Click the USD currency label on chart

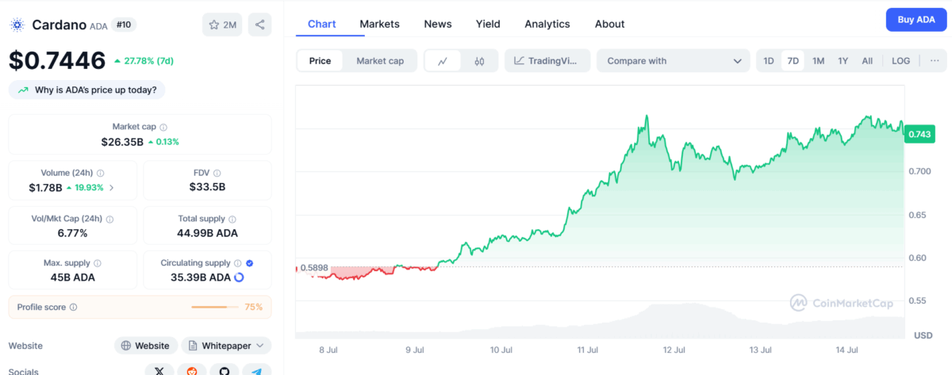pyautogui.click(x=923, y=335)
